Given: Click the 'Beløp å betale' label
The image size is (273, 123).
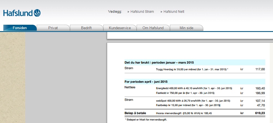Looking at the screenshot, I should click(135, 113).
